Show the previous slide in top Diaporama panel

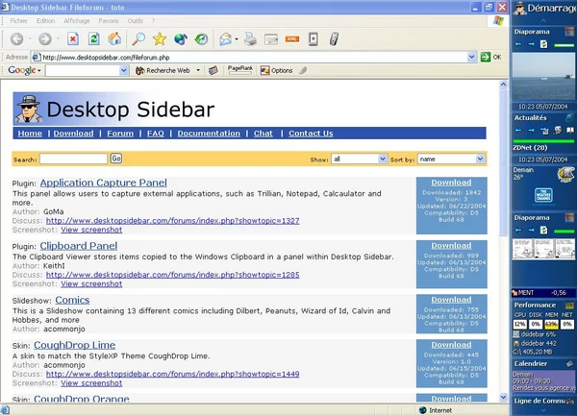518,44
